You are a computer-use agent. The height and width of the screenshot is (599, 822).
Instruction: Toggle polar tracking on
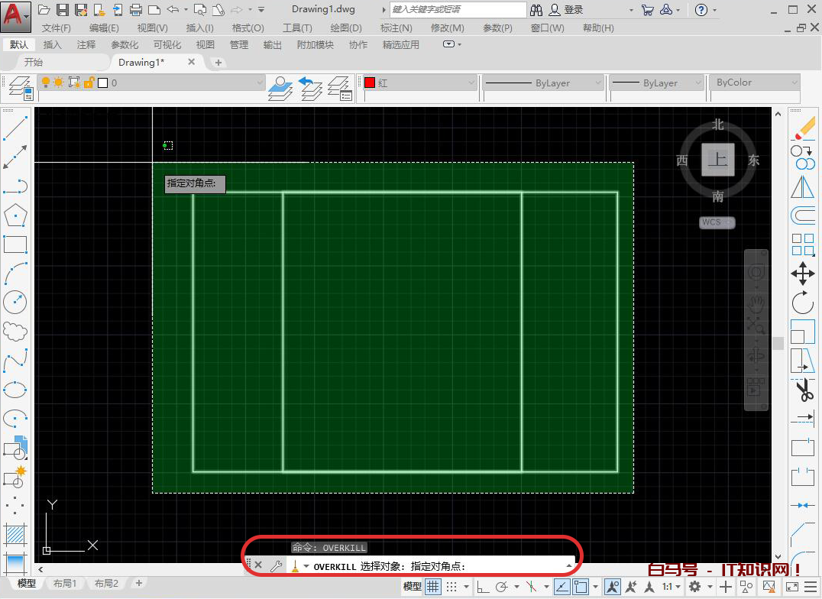(502, 585)
